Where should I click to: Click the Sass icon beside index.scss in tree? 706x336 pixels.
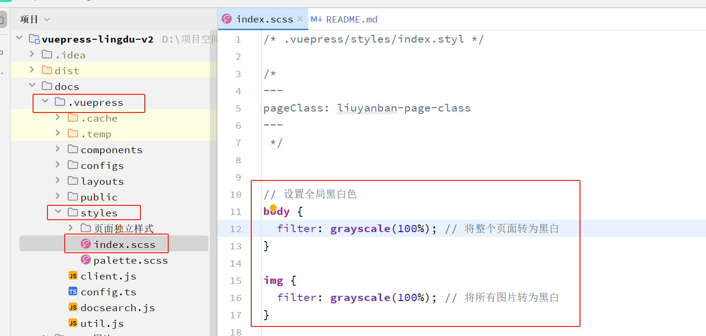point(86,244)
